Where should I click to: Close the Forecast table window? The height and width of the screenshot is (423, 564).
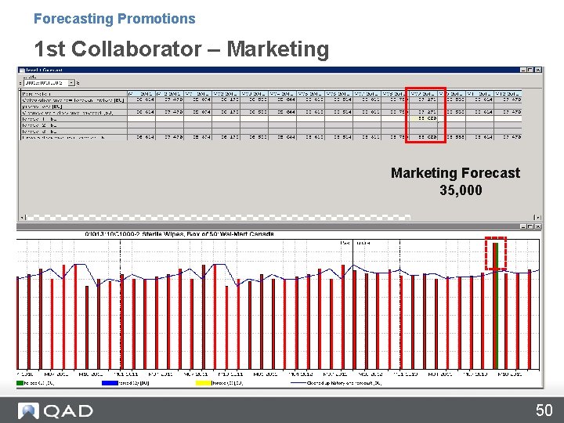[x=537, y=70]
